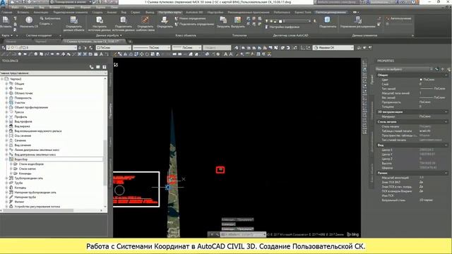Open the Главное представление view dropdown
Screen dimensions: 452x254
[54, 73]
